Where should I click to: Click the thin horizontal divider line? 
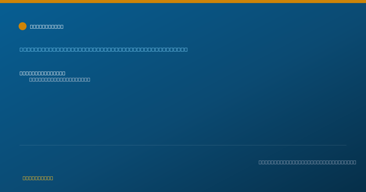(183, 145)
